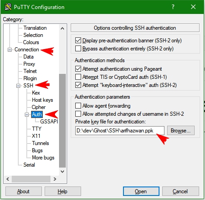Select Telnet category
Image resolution: width=205 pixels, height=200 pixels.
(30, 71)
